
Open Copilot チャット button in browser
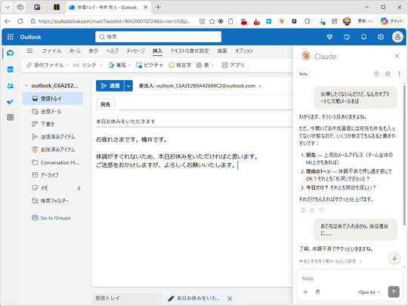[391, 21]
